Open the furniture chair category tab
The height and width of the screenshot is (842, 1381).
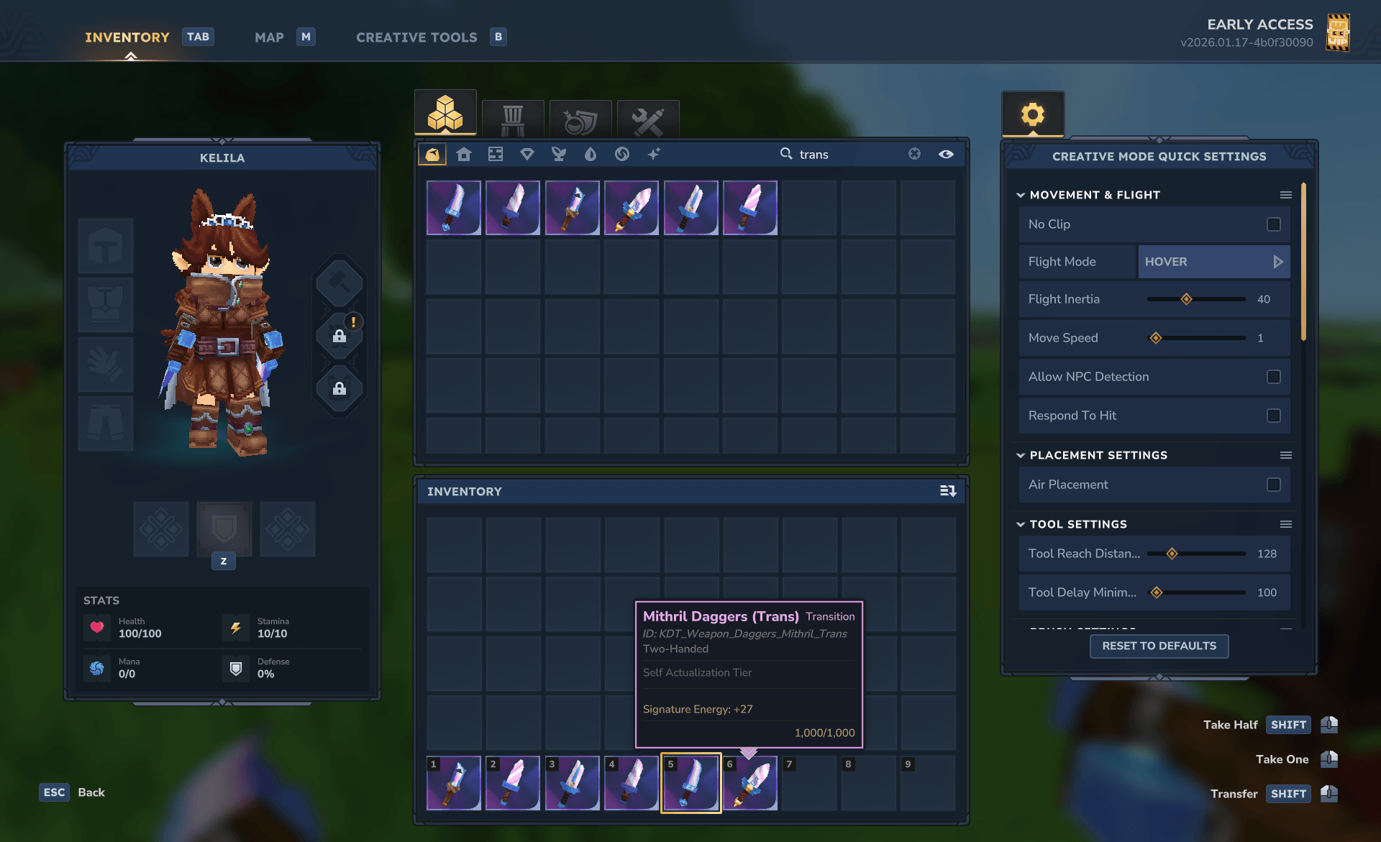[x=513, y=119]
